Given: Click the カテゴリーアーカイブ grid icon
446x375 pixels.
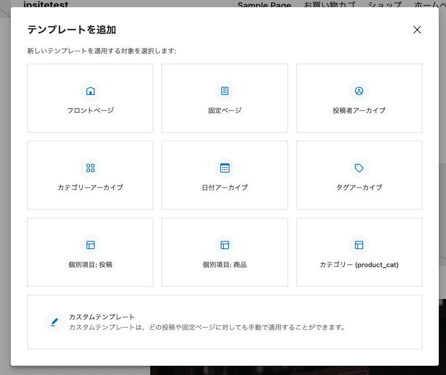Looking at the screenshot, I should point(91,167).
